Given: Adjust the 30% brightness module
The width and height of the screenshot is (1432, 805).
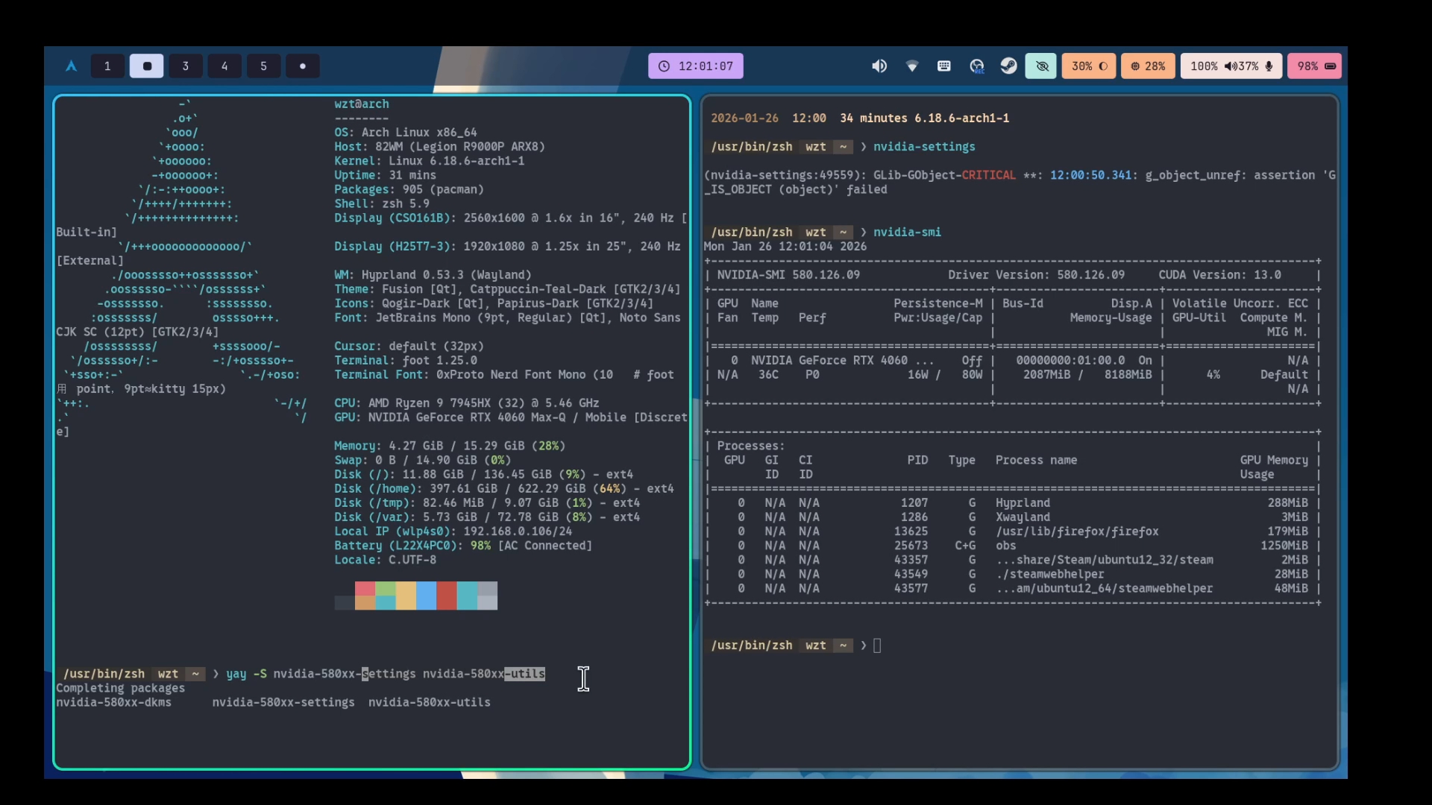Looking at the screenshot, I should click(1089, 66).
